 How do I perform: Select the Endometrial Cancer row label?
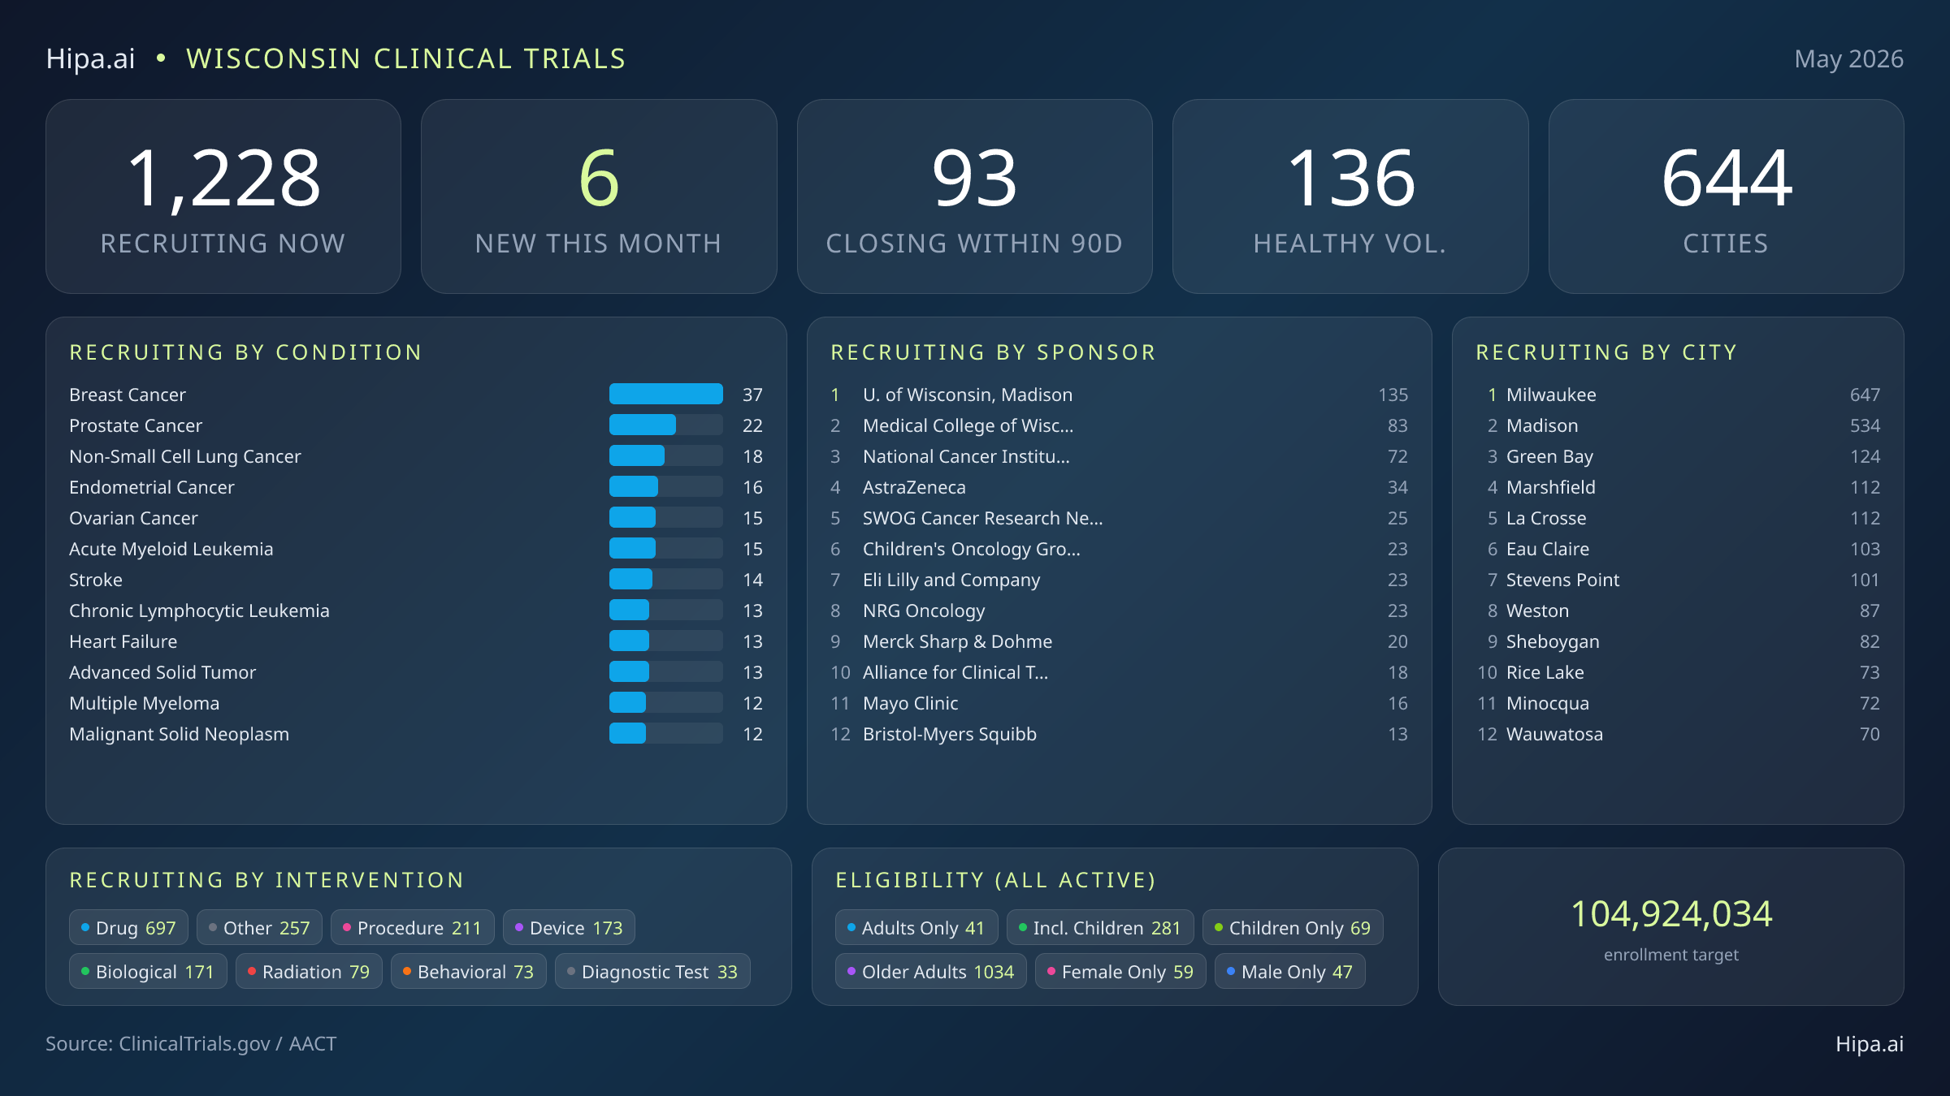152,487
